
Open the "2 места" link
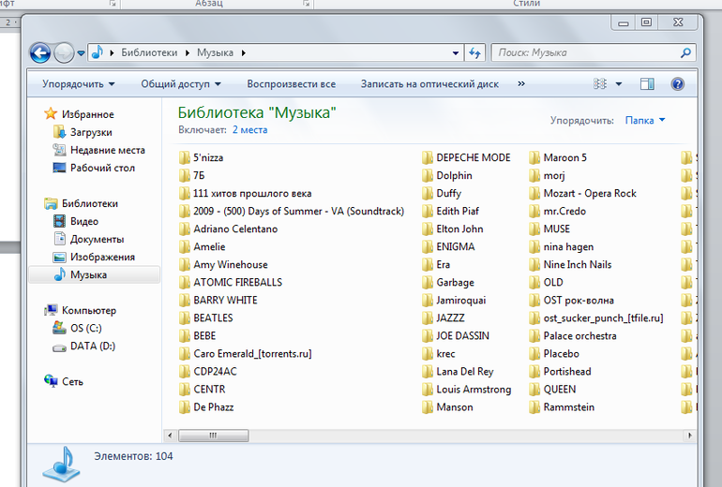[x=249, y=130]
